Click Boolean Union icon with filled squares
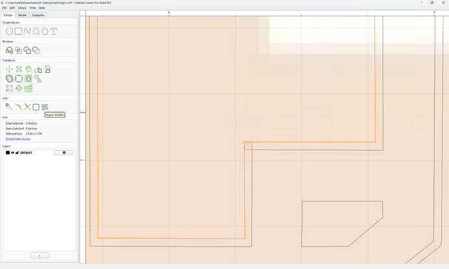Viewport: 449px width, 269px height. [x=10, y=50]
